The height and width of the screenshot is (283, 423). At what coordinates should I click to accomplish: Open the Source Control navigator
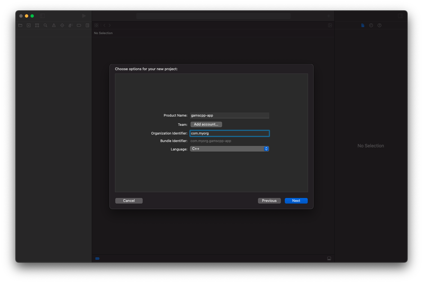pos(29,25)
